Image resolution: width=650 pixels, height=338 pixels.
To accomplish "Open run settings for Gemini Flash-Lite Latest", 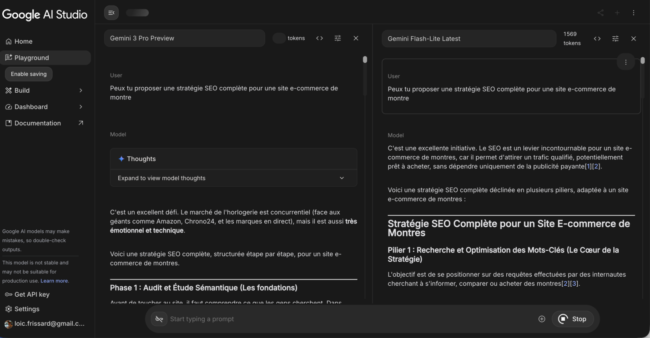I will (615, 39).
